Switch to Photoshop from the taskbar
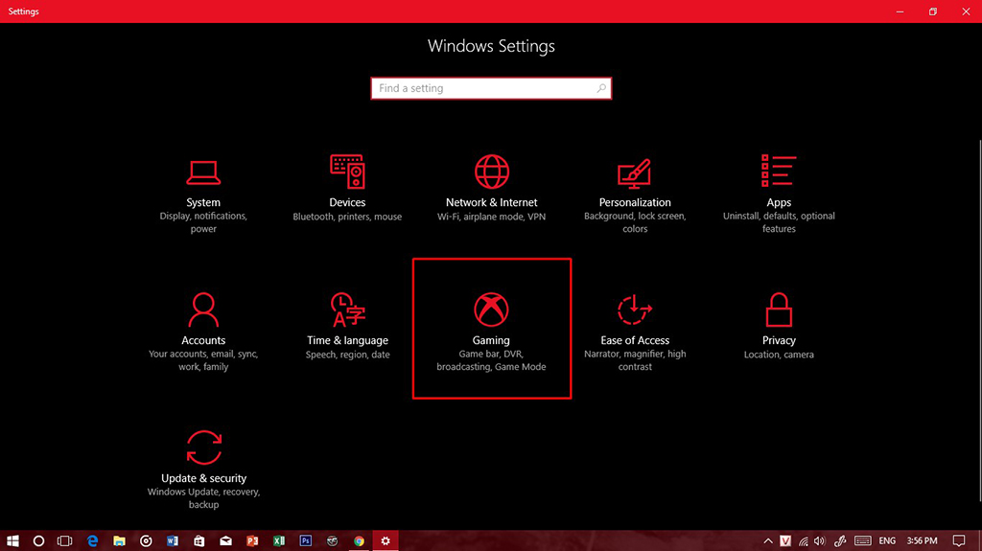 click(306, 540)
